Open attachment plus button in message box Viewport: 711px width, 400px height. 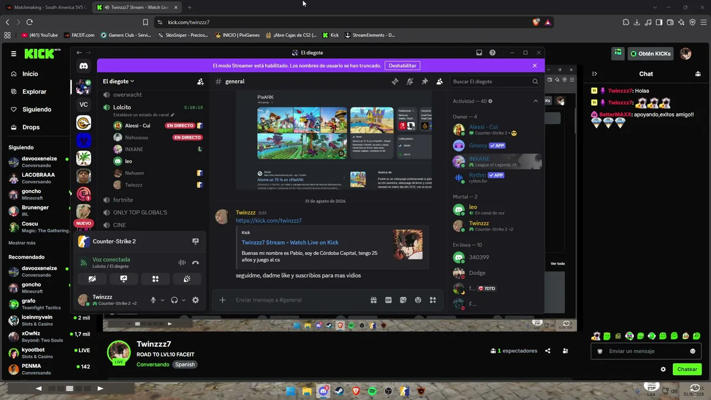click(x=222, y=300)
